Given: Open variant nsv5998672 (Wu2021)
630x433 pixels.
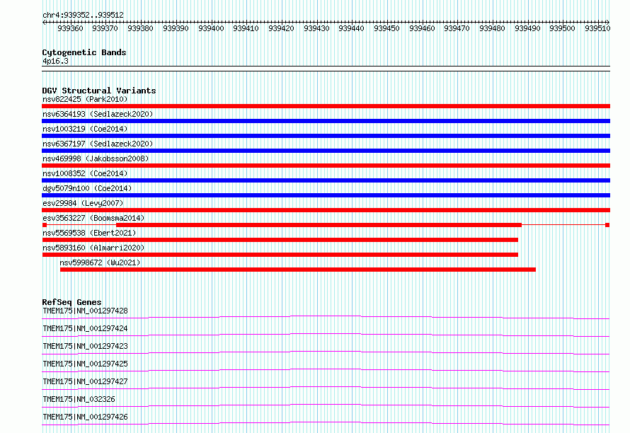Looking at the screenshot, I should [100, 262].
